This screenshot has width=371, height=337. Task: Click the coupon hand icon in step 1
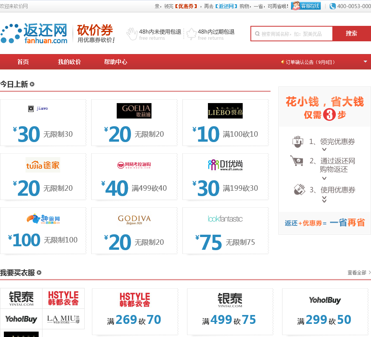(x=298, y=141)
